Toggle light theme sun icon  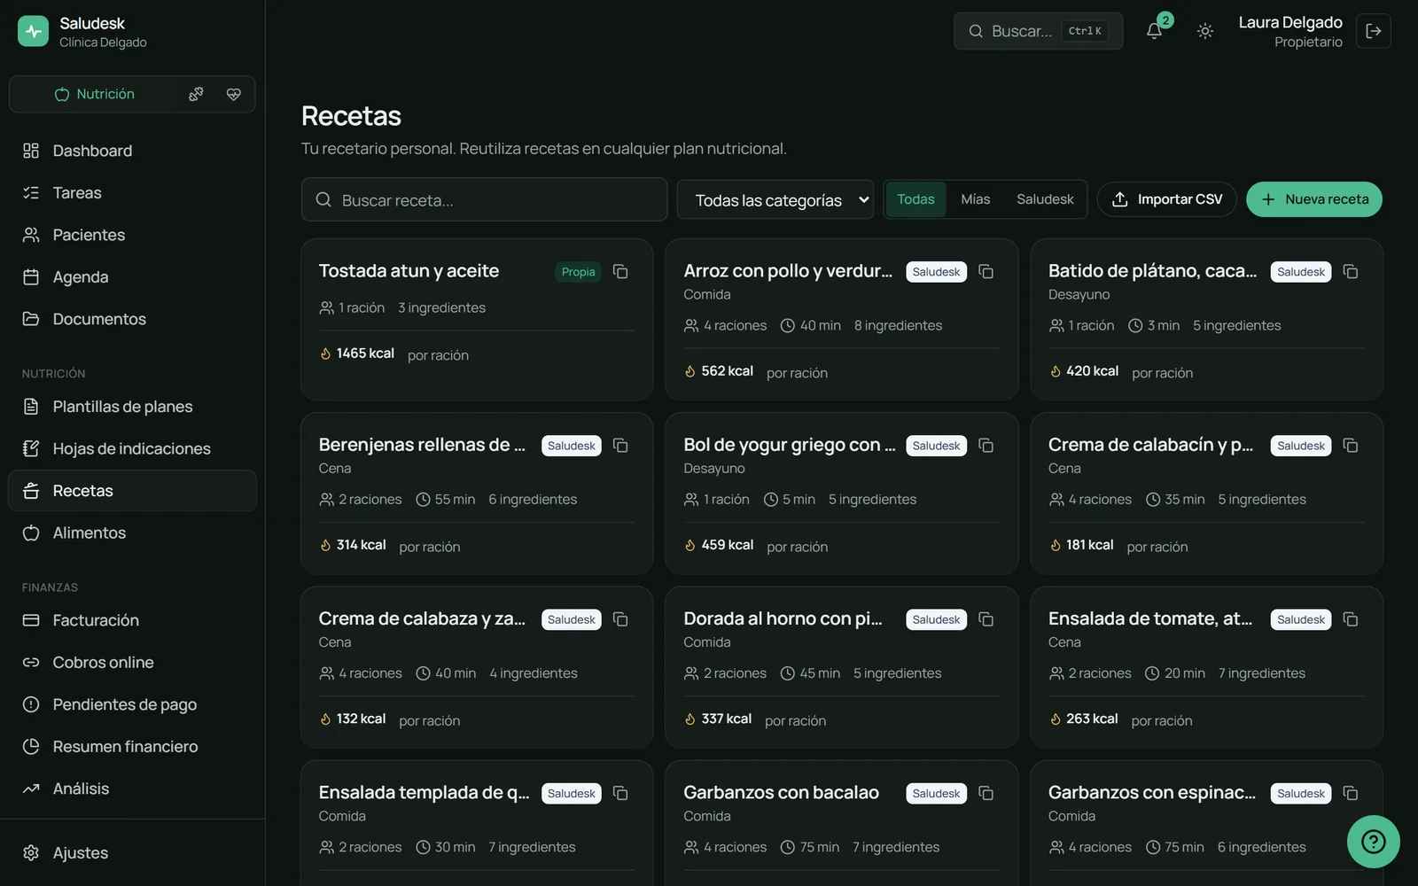pos(1205,31)
